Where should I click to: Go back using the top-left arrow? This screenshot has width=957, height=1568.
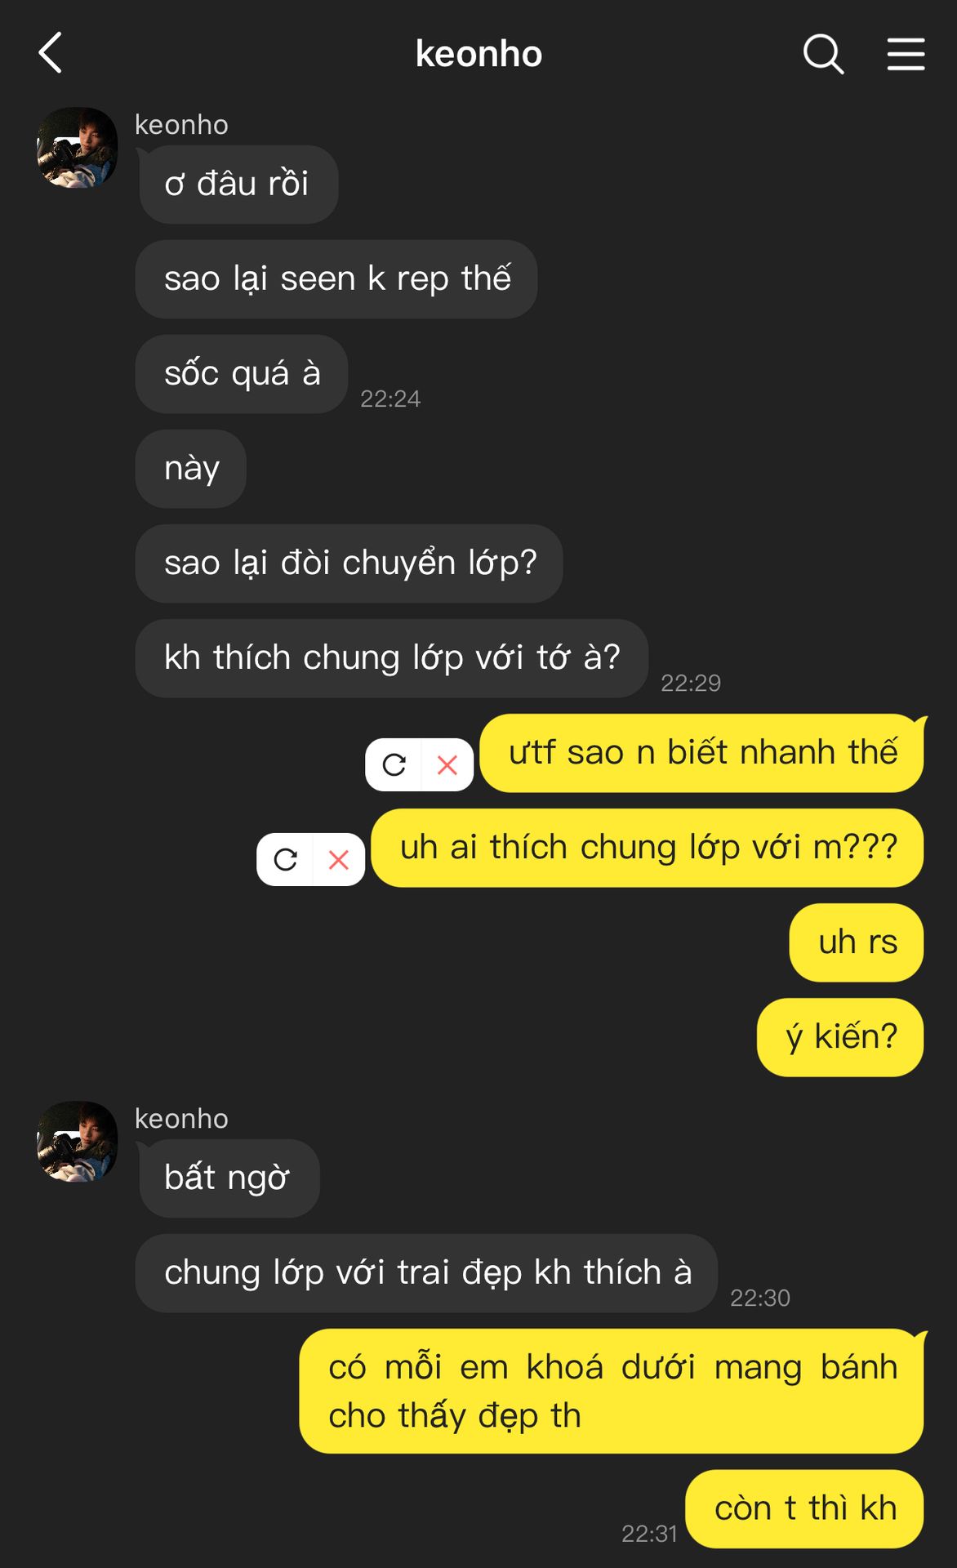point(51,53)
